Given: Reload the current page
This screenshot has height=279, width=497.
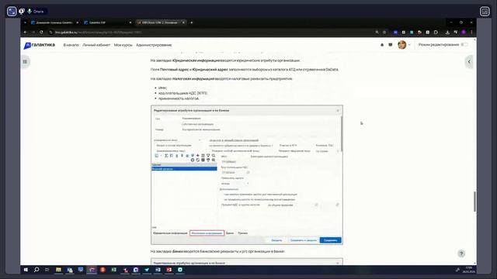Looking at the screenshot, I should 41,33.
